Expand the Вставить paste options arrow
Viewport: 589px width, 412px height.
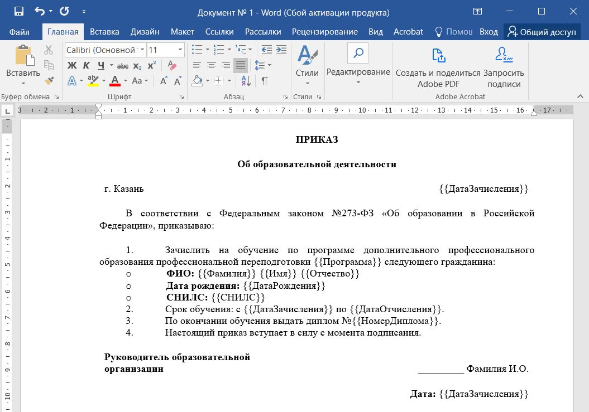pos(23,83)
